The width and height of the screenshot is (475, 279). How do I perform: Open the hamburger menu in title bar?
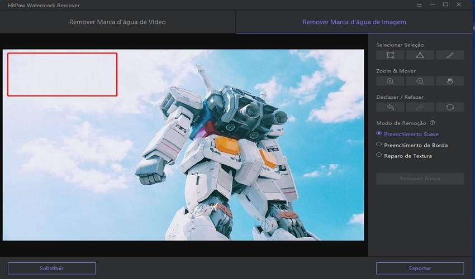click(419, 4)
